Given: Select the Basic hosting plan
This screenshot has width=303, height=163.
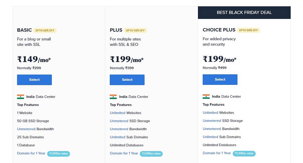Looking at the screenshot, I should [x=34, y=80].
